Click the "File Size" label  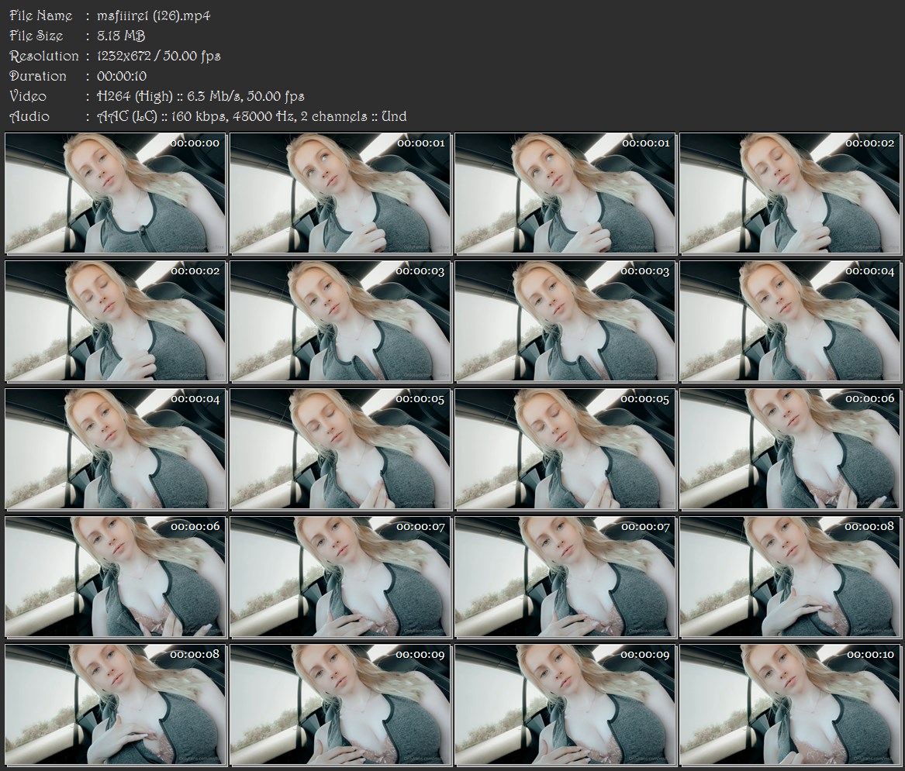point(36,36)
